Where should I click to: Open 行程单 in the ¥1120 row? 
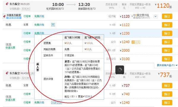pyautogui.click(x=27, y=16)
